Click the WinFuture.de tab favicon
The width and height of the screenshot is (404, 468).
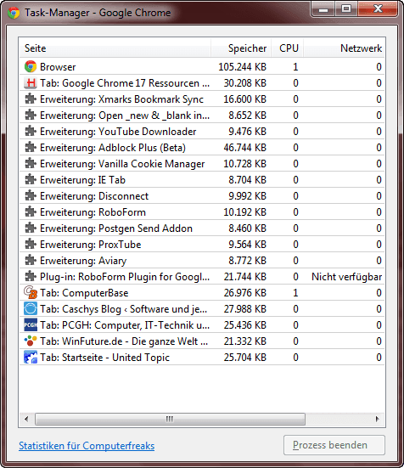click(31, 341)
